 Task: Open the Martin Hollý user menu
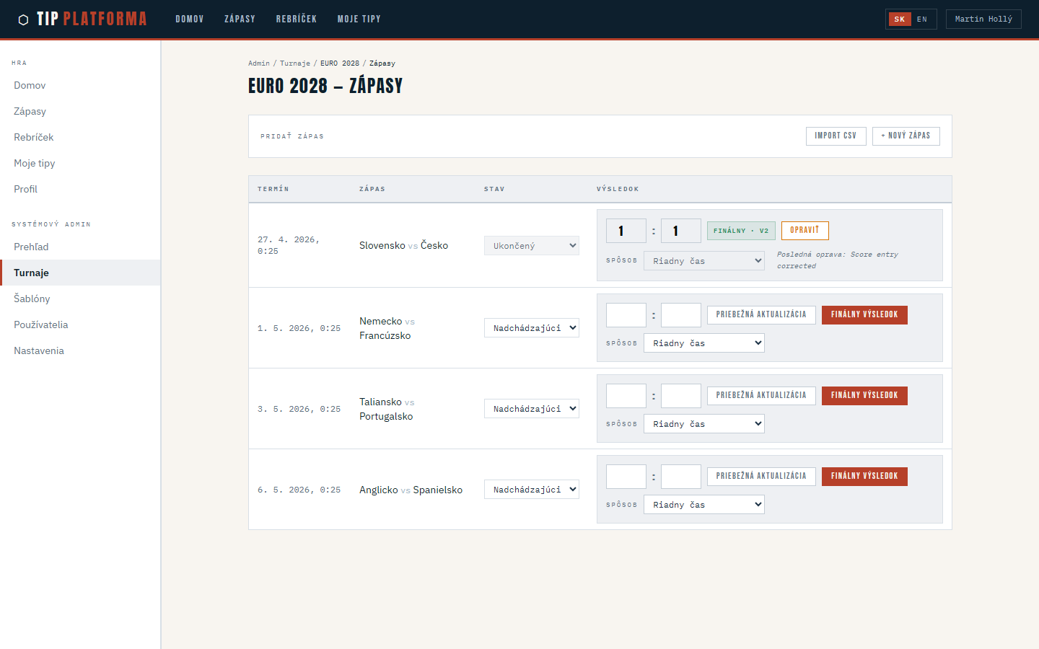pyautogui.click(x=983, y=19)
